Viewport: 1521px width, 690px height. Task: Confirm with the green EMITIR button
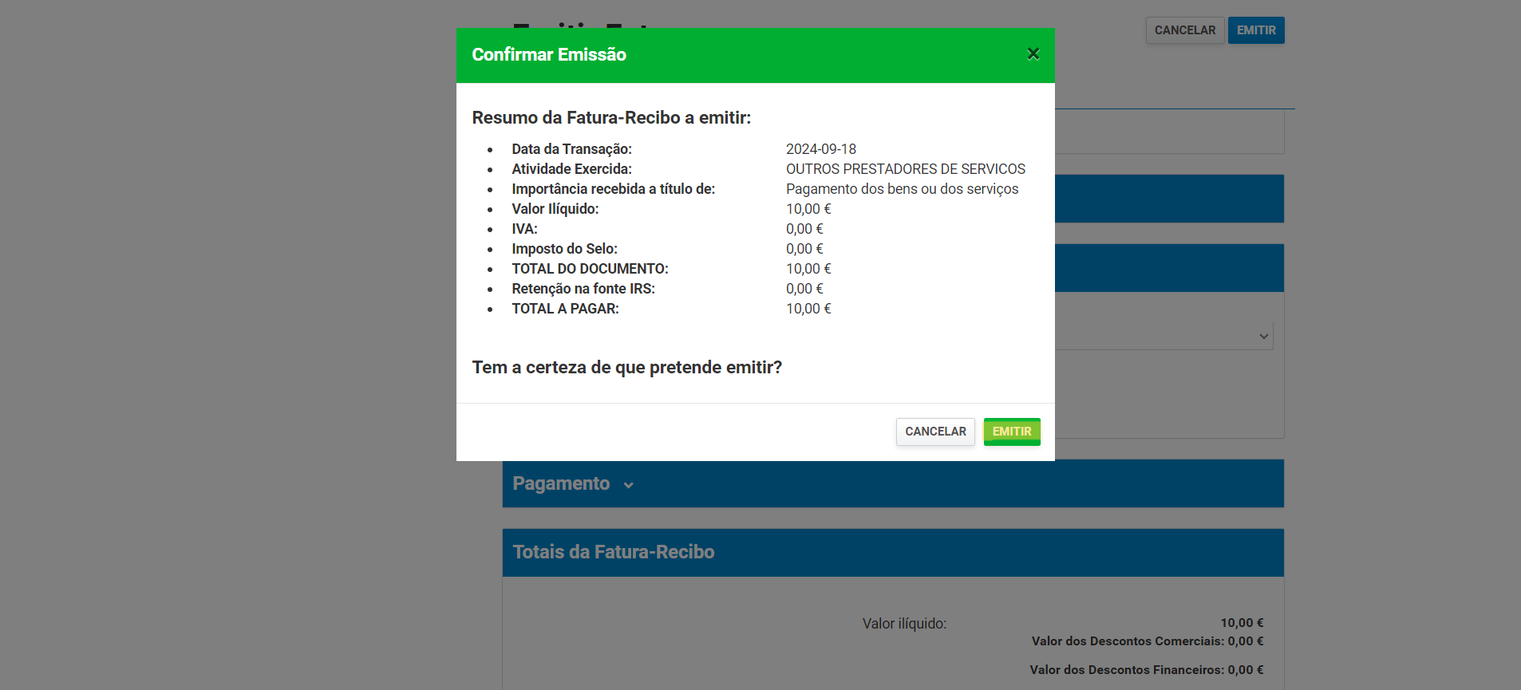click(1011, 432)
